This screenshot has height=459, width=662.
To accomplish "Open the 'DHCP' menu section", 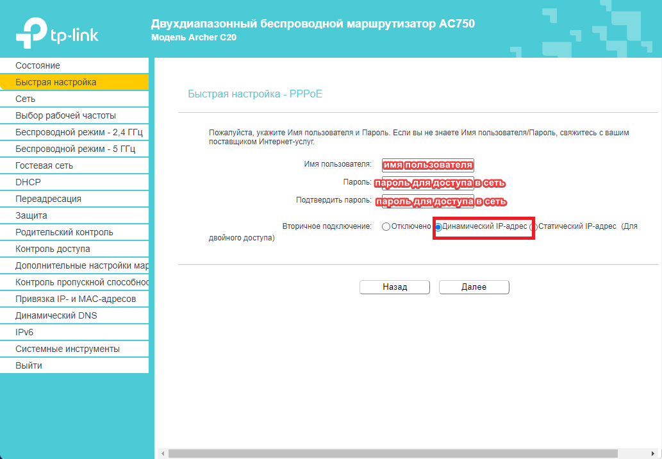I will click(x=28, y=182).
